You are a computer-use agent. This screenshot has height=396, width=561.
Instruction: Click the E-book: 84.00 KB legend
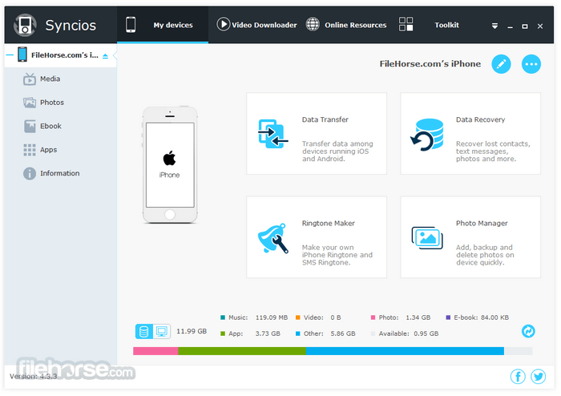click(478, 317)
